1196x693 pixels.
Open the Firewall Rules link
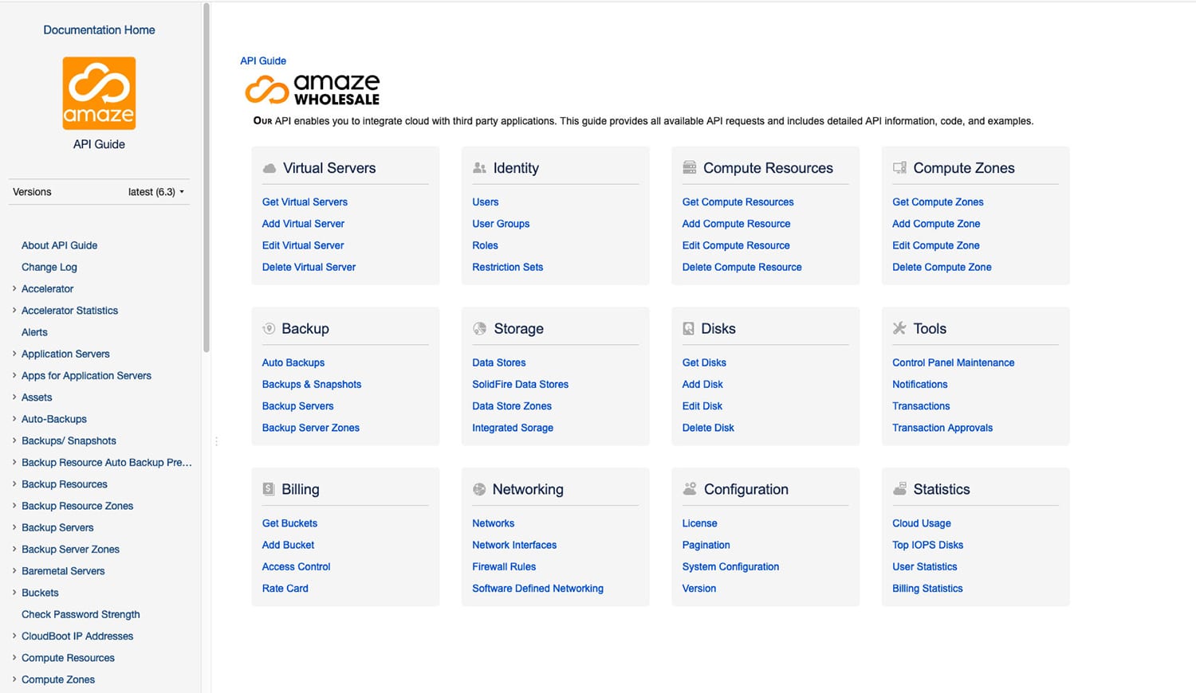(x=504, y=566)
